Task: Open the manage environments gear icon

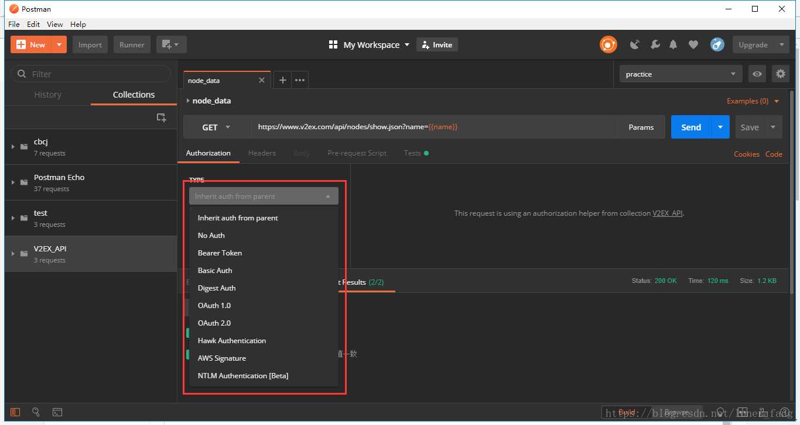Action: tap(780, 74)
